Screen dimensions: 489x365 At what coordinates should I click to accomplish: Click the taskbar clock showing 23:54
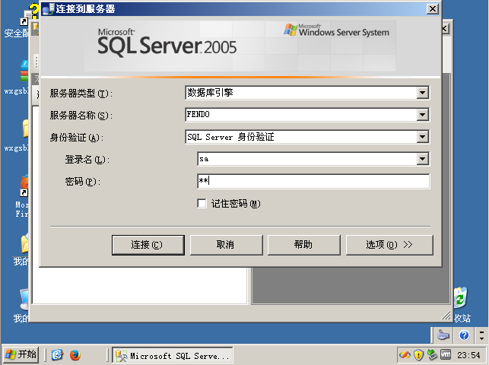(x=468, y=355)
